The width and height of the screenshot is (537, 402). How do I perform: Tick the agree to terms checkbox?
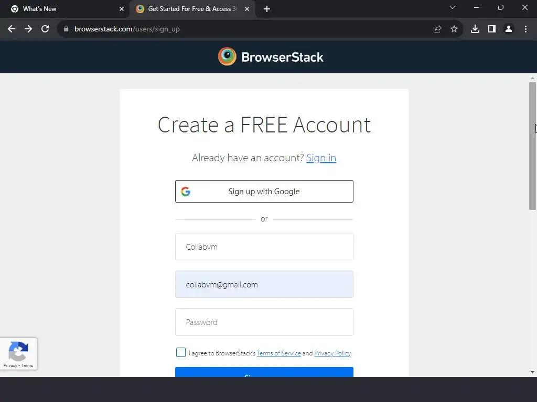click(x=181, y=352)
